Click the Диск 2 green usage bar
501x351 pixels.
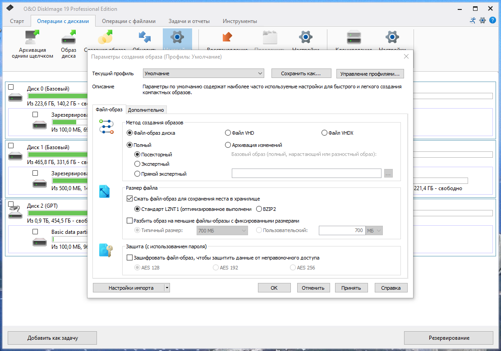(58, 213)
